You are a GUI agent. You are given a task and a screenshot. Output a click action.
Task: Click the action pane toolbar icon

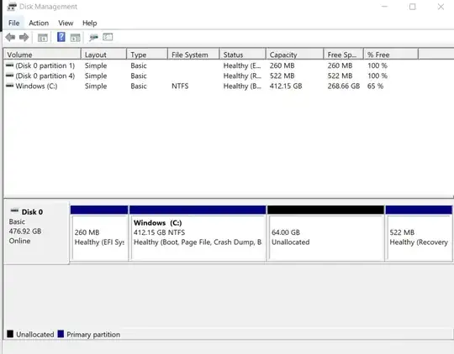[76, 38]
